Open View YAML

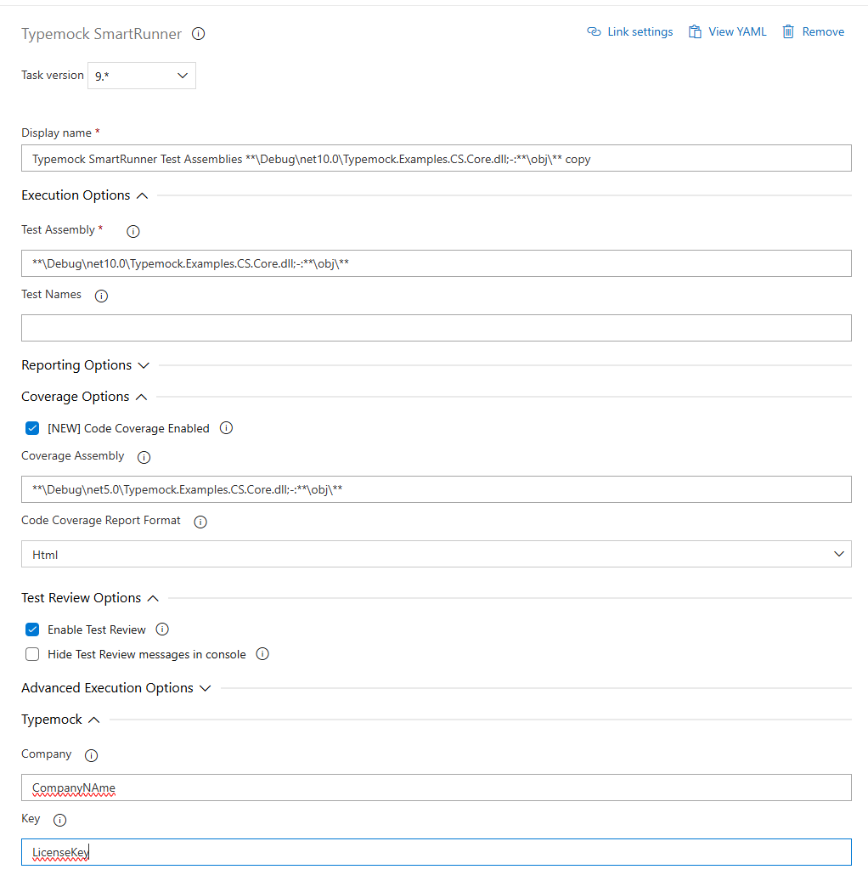click(727, 31)
